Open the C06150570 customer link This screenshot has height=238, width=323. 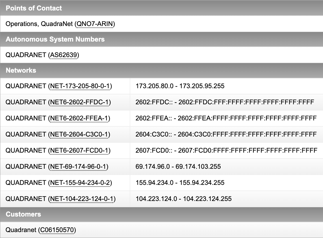click(57, 230)
